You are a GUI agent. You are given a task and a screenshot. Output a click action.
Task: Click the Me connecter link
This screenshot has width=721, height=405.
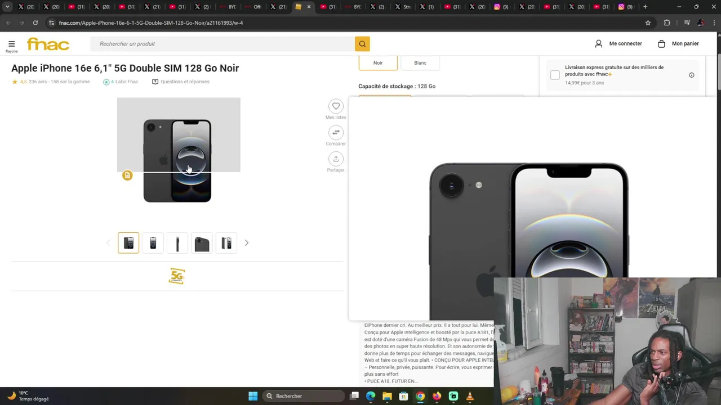click(x=625, y=43)
